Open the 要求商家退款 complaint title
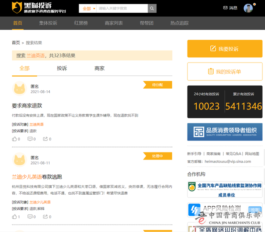 pyautogui.click(x=27, y=106)
